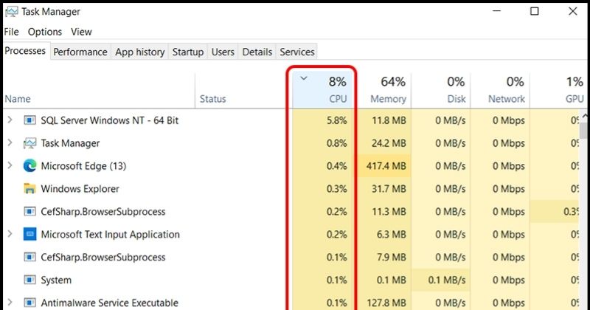The width and height of the screenshot is (590, 310).
Task: Open the Startup tab
Action: pos(188,52)
